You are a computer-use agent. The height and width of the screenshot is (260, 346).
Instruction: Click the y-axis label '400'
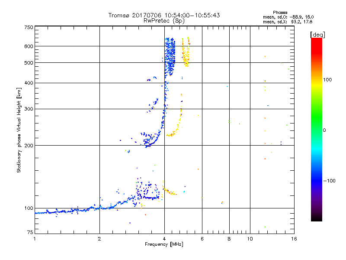coord(29,83)
